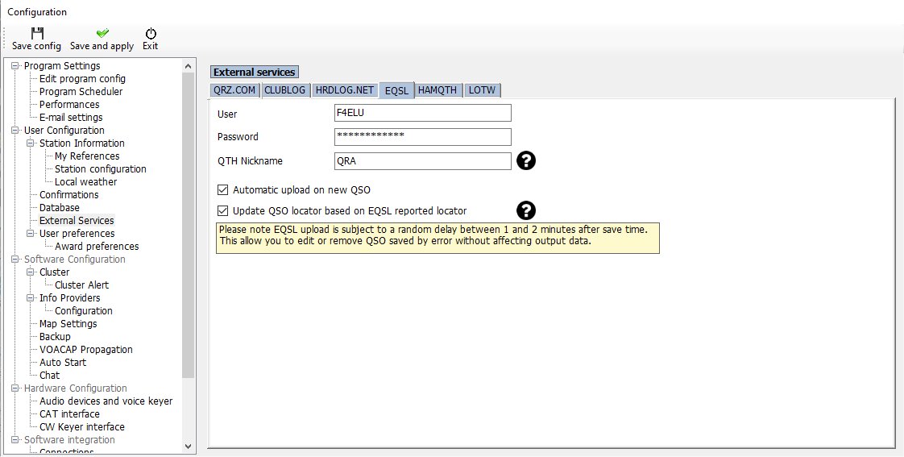Open the HAMQTH tab
Image resolution: width=904 pixels, height=457 pixels.
tap(439, 90)
